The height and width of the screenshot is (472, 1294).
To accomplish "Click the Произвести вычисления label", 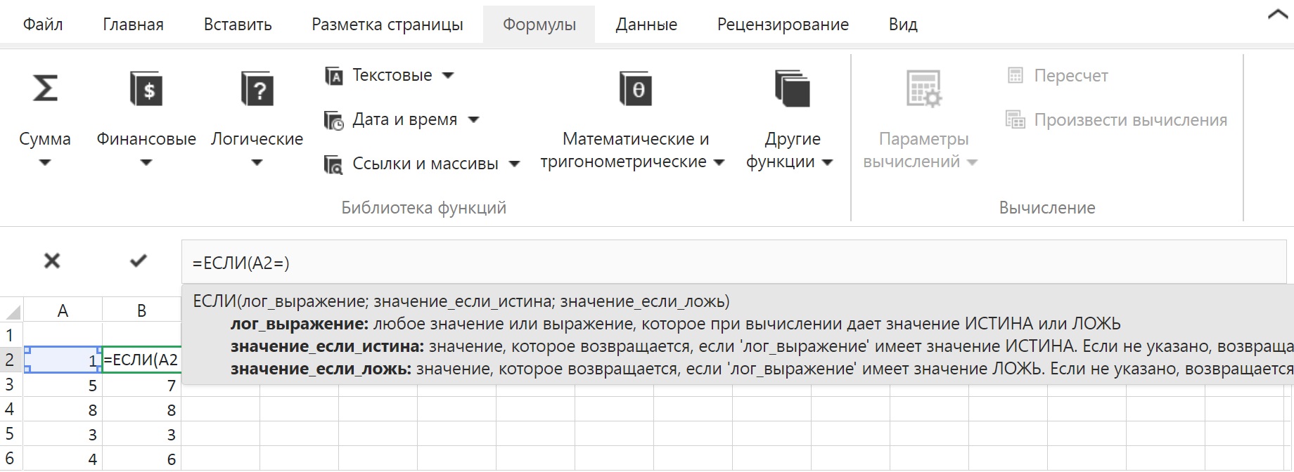I will [x=1130, y=120].
